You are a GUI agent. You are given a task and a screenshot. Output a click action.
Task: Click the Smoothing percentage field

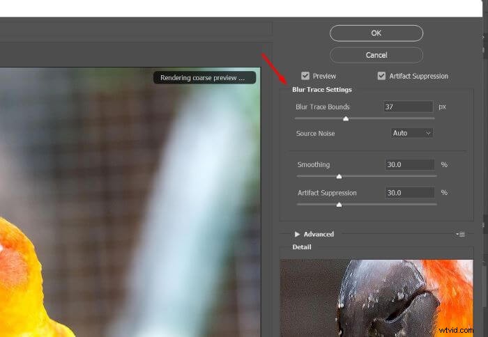[x=410, y=164]
